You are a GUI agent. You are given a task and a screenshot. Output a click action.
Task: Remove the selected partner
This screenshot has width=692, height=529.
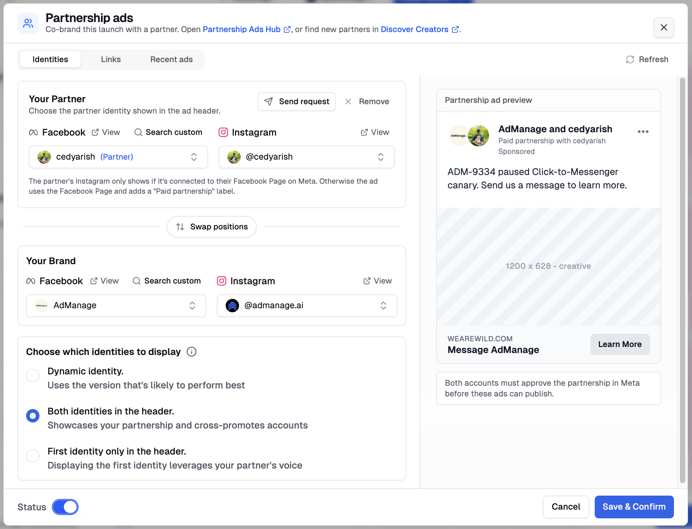[x=367, y=102]
